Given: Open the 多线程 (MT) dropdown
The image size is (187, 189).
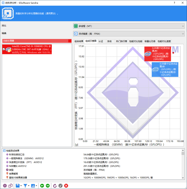Looking at the screenshot, I should 129,26.
